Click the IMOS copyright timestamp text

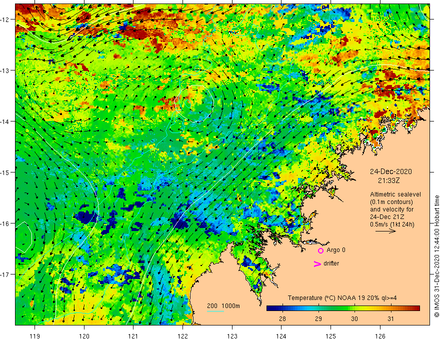click(436, 256)
